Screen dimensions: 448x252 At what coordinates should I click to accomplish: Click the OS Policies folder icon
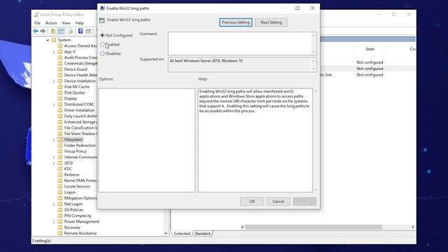coord(59,210)
